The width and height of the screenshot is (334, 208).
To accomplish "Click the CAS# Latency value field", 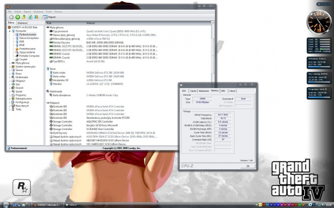I will (x=223, y=122).
